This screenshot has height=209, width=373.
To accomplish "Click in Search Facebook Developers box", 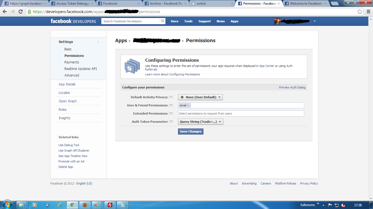I will [130, 21].
